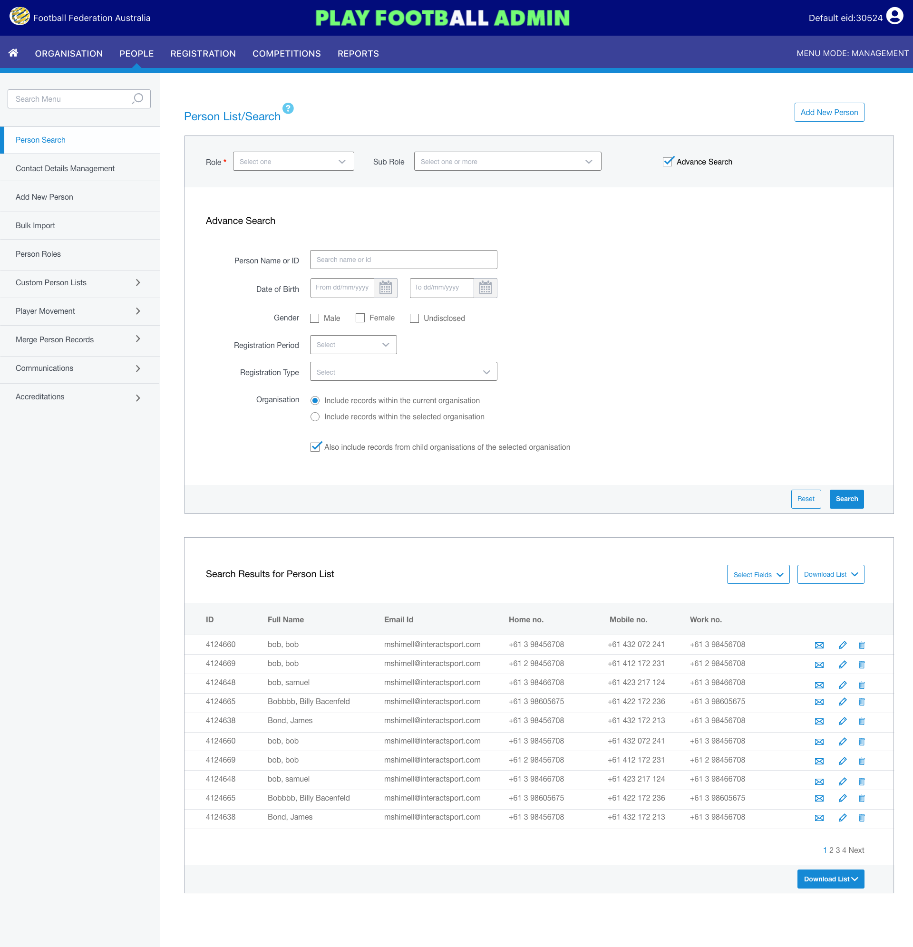Open the COMPETITIONS menu

(x=286, y=53)
